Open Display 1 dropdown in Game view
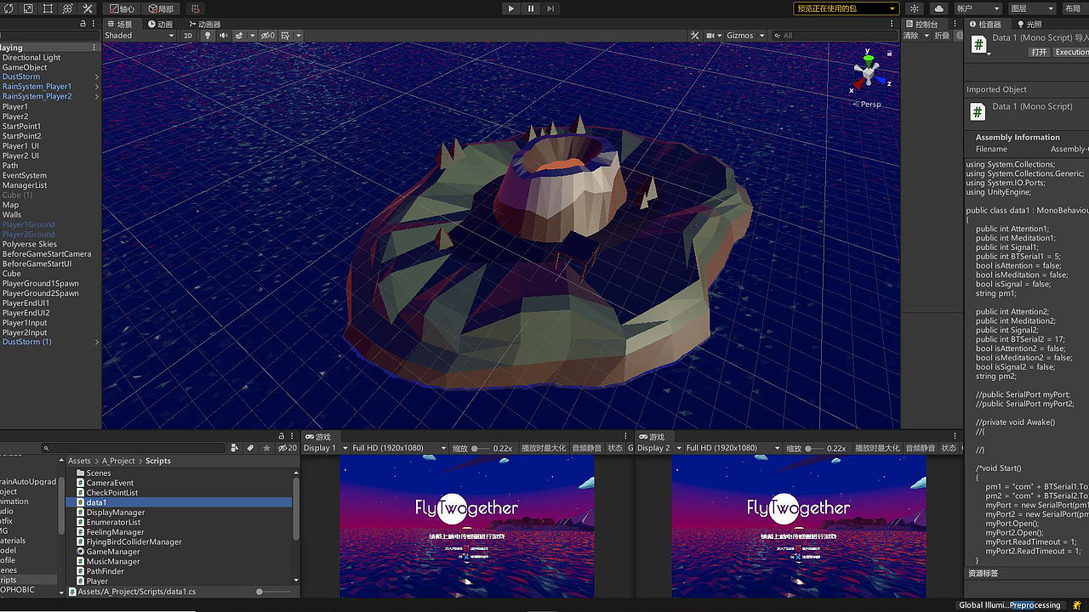 click(x=323, y=448)
